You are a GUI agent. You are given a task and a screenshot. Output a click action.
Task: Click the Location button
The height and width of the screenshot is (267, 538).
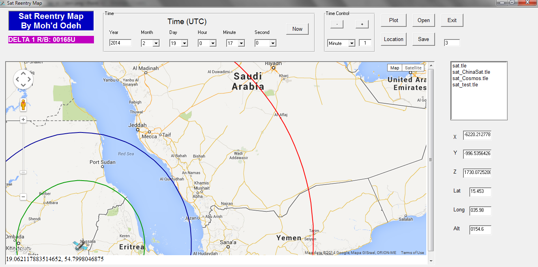(x=394, y=39)
